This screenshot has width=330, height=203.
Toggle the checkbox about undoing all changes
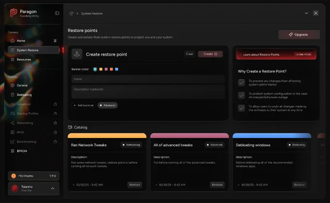pos(241,108)
